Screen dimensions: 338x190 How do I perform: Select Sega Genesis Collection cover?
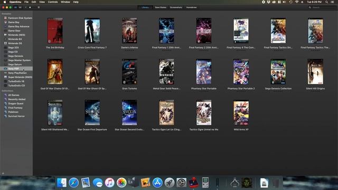278,72
